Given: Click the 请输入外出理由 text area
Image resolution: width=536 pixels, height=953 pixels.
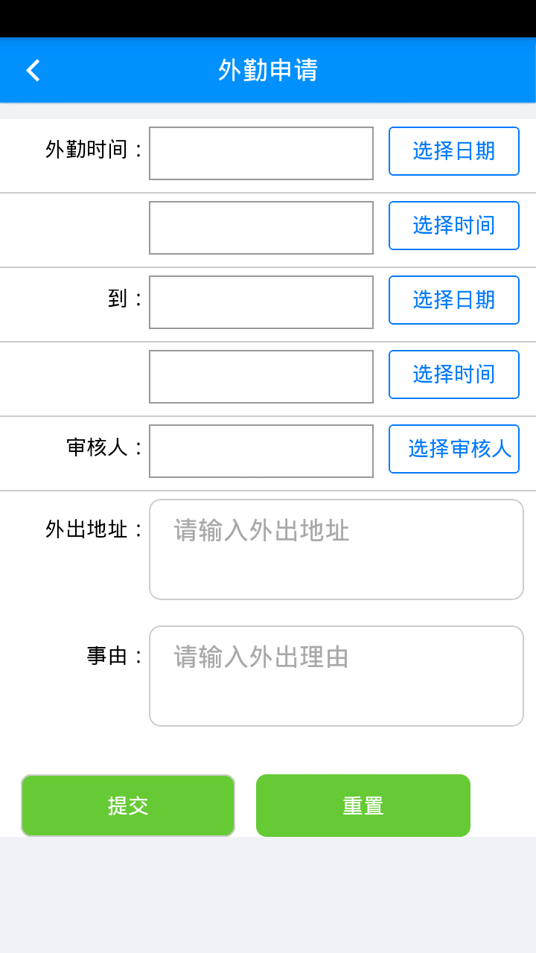Looking at the screenshot, I should [336, 676].
